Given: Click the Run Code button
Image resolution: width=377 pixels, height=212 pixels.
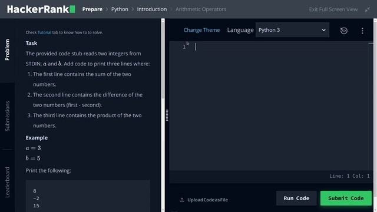Looking at the screenshot, I should point(296,198).
